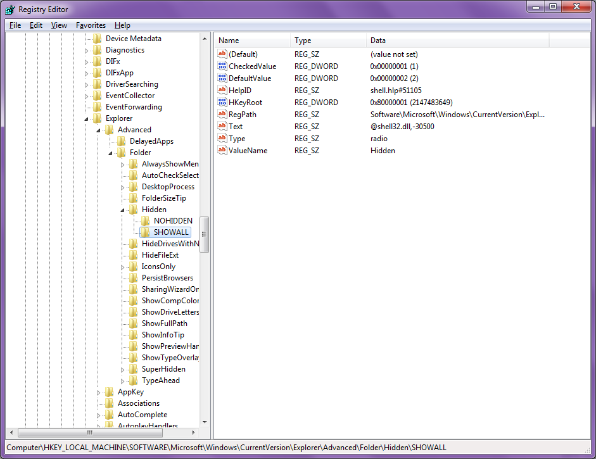
Task: Click the PersistBrowsers folder icon
Action: tap(133, 278)
